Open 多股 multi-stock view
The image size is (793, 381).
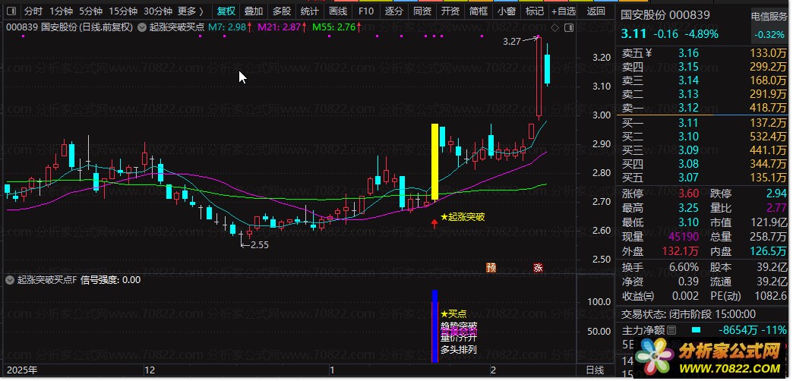pyautogui.click(x=282, y=11)
